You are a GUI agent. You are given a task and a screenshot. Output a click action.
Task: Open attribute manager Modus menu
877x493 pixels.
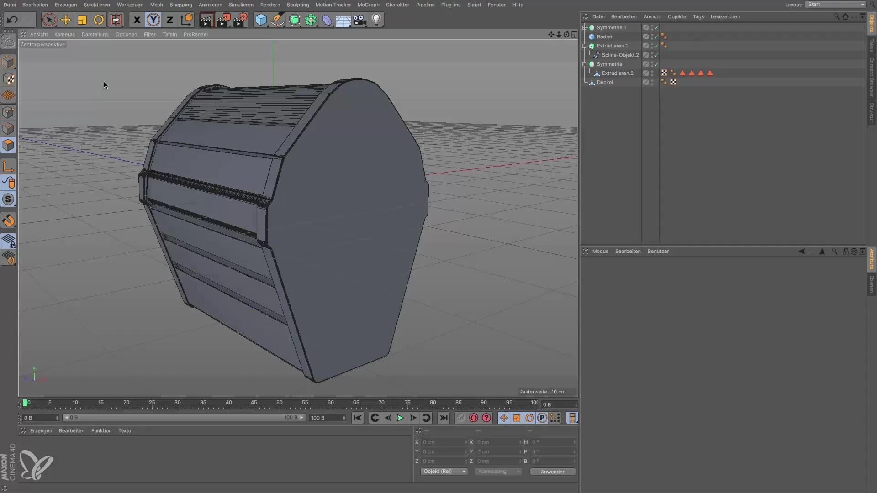tap(600, 251)
